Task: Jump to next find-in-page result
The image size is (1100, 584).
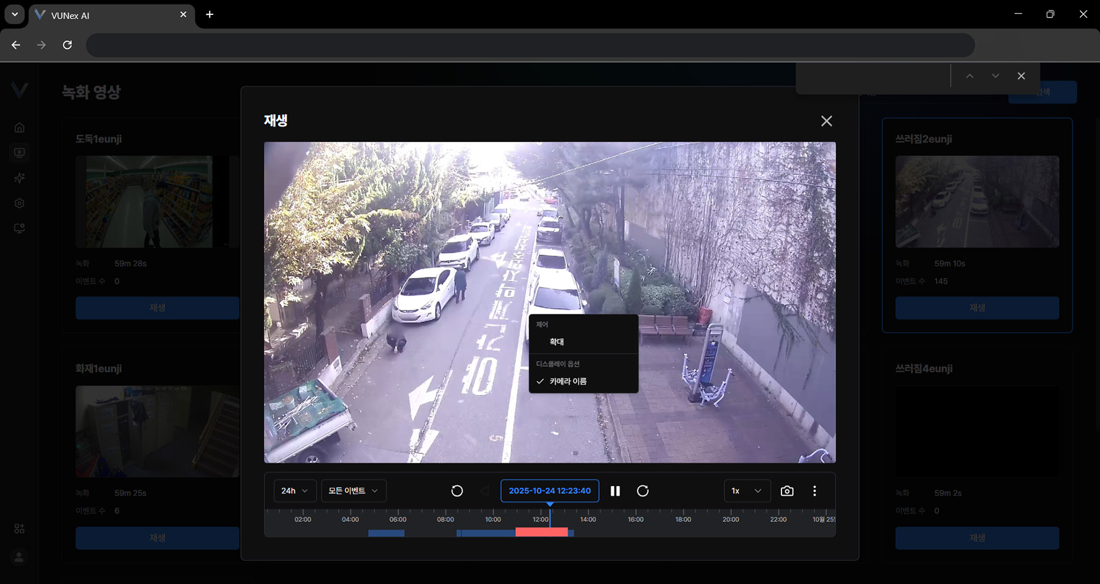Action: coord(995,76)
